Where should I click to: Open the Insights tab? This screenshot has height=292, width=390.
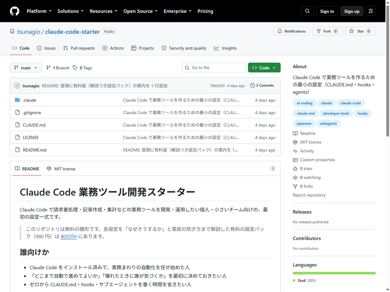pos(225,48)
